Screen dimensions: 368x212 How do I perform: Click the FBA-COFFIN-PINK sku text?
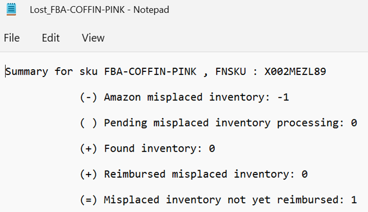[150, 71]
